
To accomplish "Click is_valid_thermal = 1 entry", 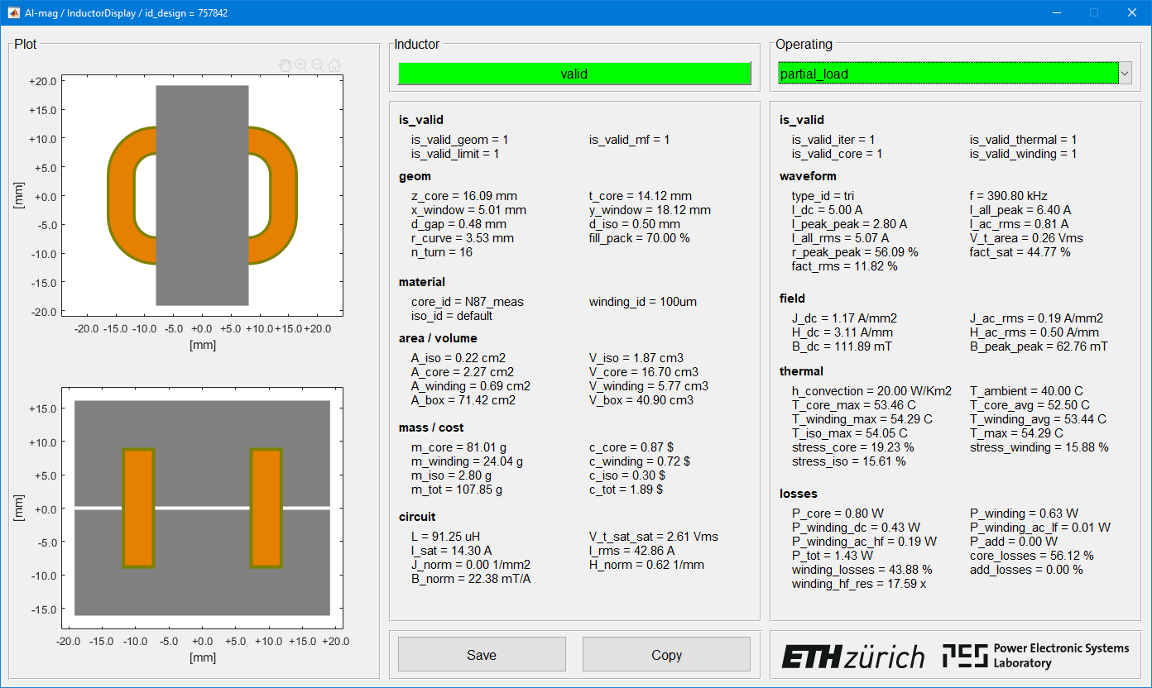I will [1024, 140].
